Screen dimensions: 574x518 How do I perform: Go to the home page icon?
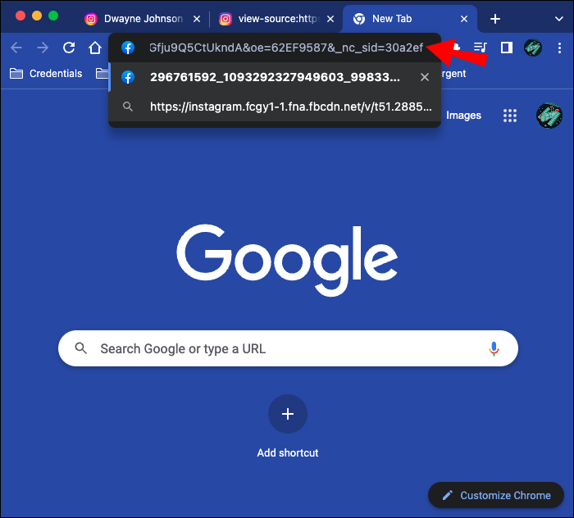95,48
